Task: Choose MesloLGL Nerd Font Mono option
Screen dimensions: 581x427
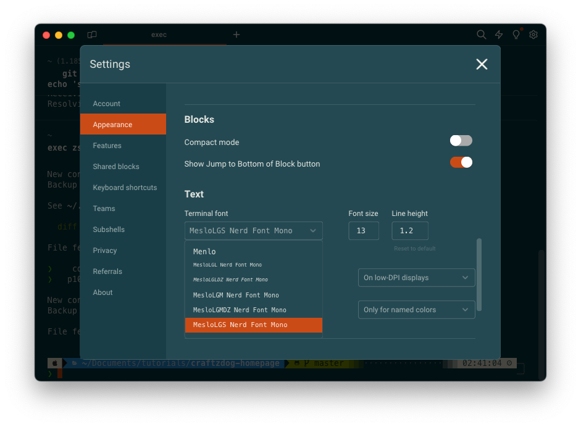Action: (x=253, y=265)
